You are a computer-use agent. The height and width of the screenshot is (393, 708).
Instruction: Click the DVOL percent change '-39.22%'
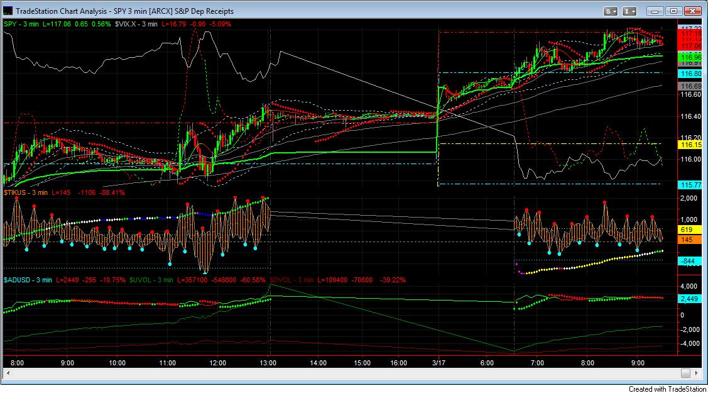[393, 280]
